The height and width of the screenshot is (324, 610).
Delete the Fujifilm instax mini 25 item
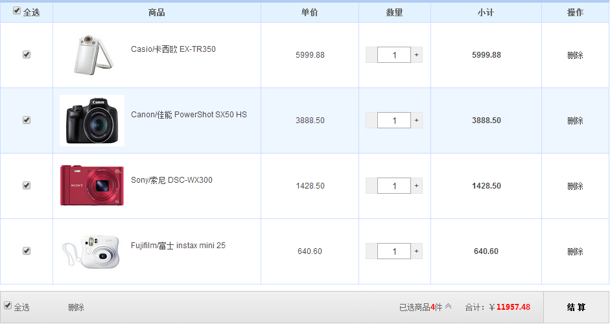click(575, 251)
